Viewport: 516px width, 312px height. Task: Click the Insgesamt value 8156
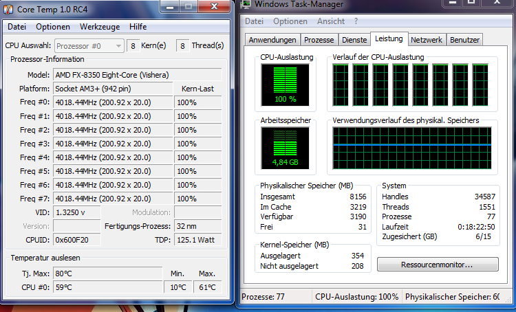tap(358, 197)
